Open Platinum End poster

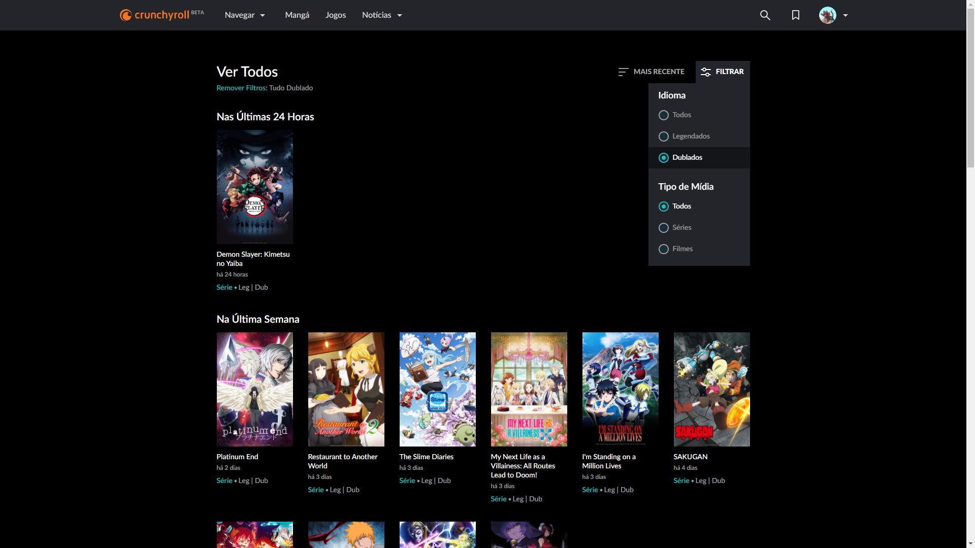click(255, 389)
